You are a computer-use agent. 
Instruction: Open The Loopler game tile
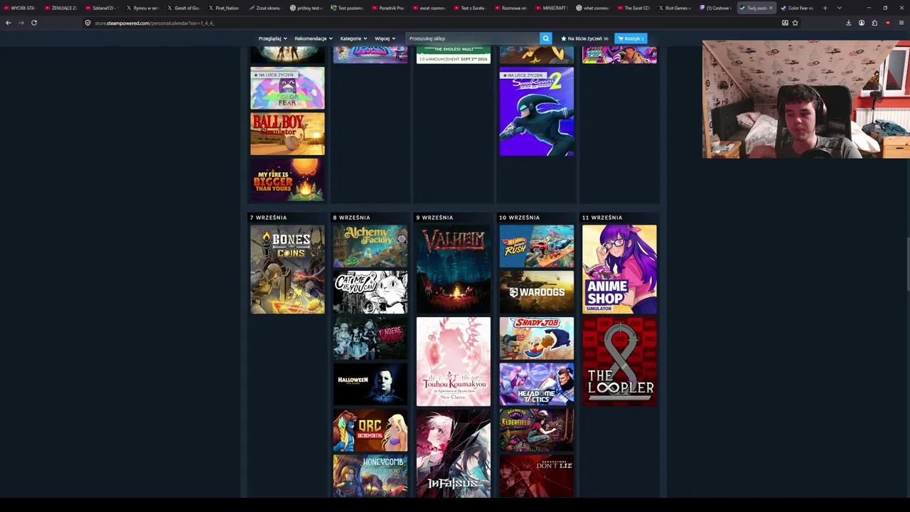[620, 362]
